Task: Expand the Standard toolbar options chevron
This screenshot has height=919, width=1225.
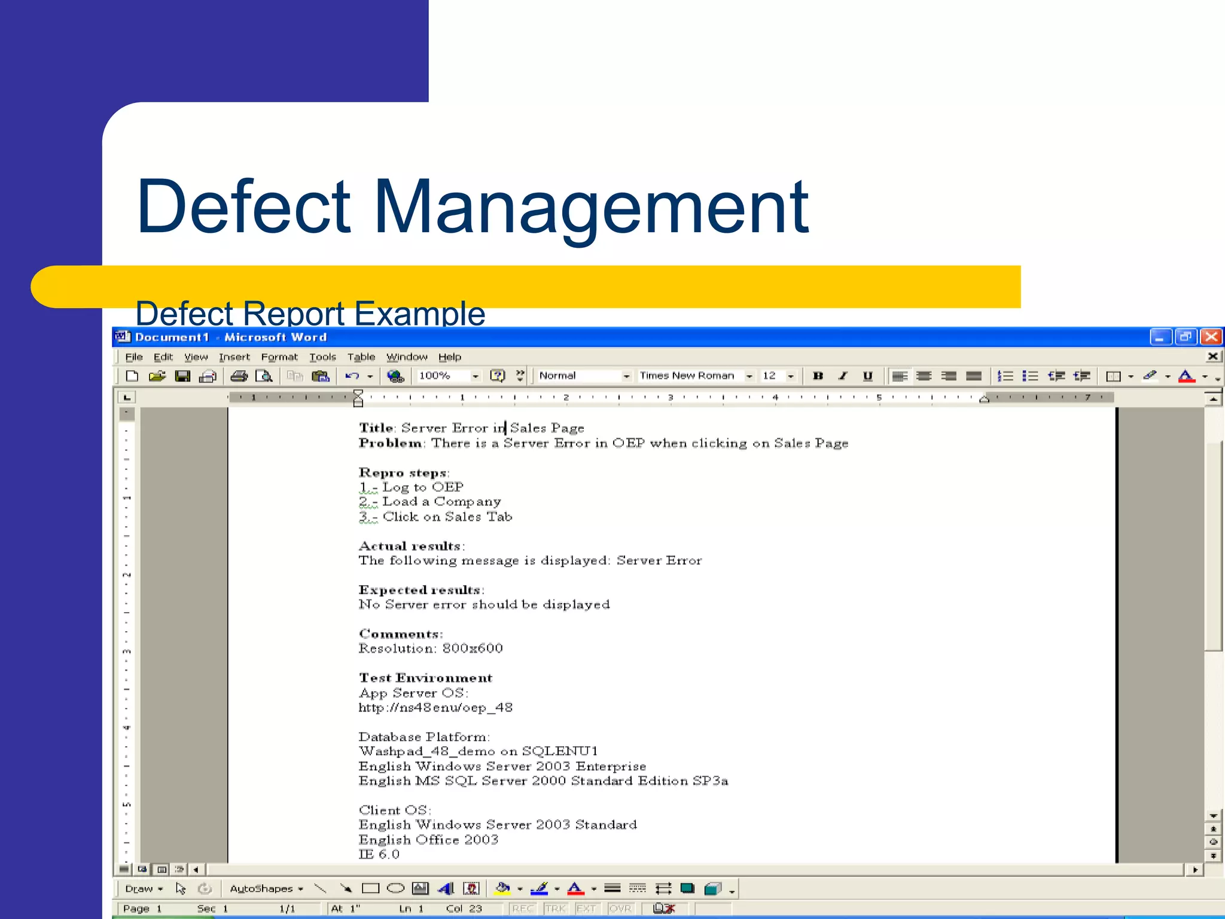Action: coord(520,376)
